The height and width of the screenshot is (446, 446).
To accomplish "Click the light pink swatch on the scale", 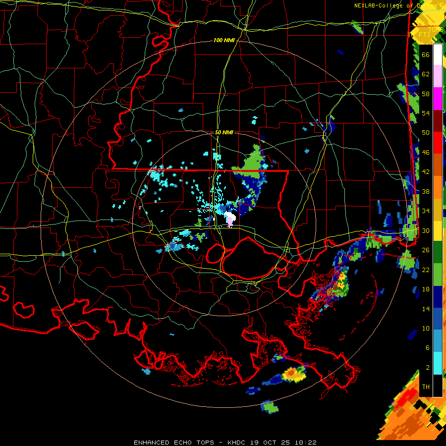I will (438, 76).
